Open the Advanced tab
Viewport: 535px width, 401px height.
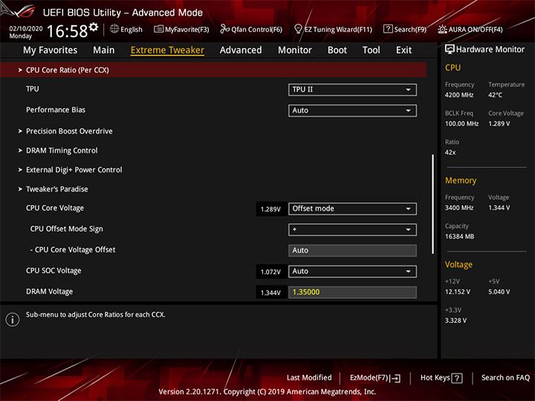tap(241, 50)
